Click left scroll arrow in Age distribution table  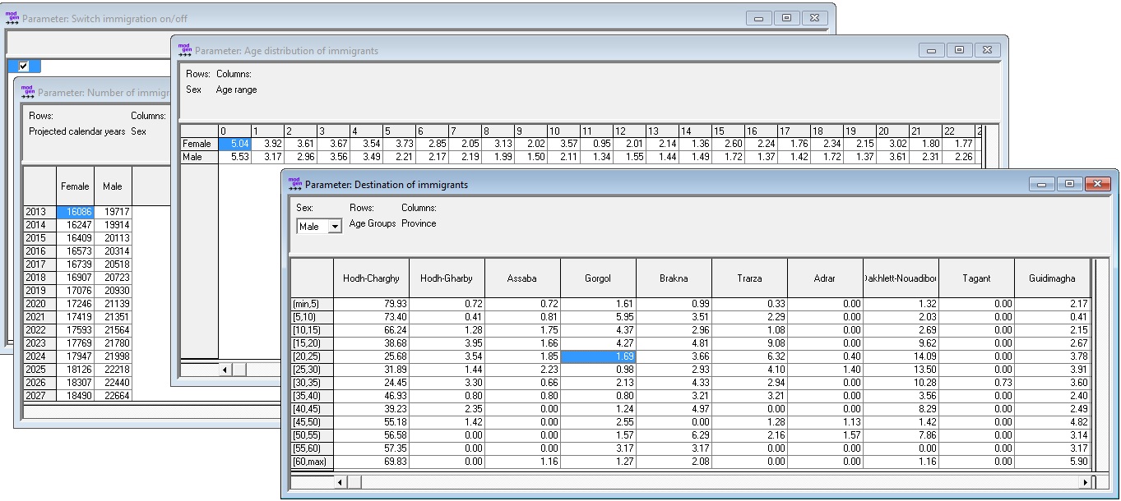(x=225, y=370)
